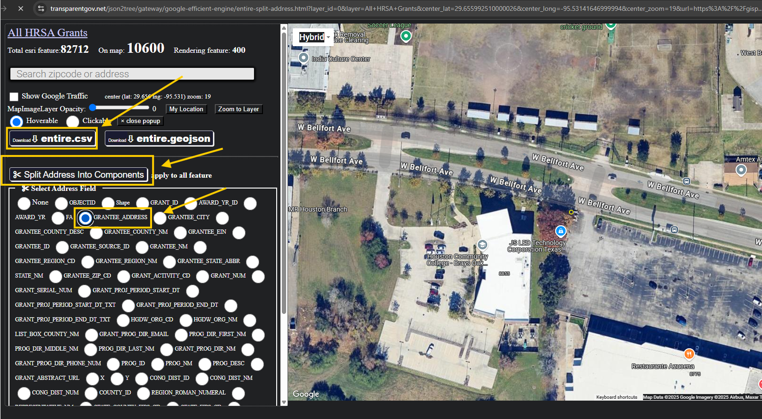Click the yellow circle grant feature on map

pos(571,212)
